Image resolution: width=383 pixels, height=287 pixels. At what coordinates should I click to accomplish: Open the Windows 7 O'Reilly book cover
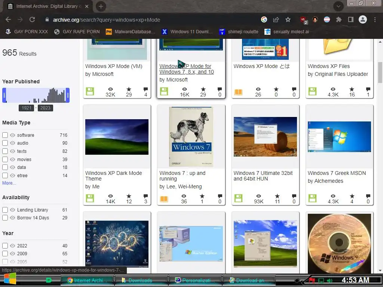pyautogui.click(x=191, y=137)
